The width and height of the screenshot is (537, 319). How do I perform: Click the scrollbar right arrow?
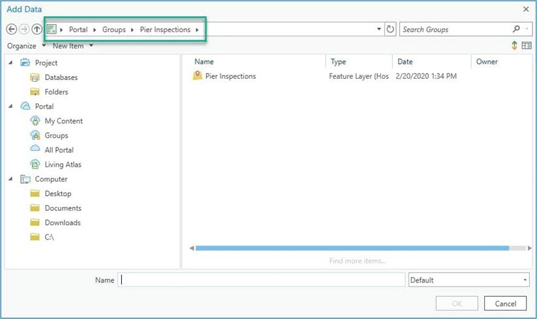[529, 248]
